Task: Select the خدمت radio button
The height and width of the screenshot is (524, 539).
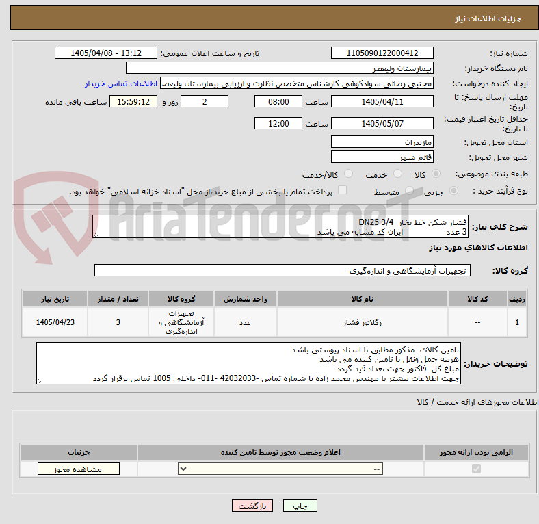Action: pos(397,174)
